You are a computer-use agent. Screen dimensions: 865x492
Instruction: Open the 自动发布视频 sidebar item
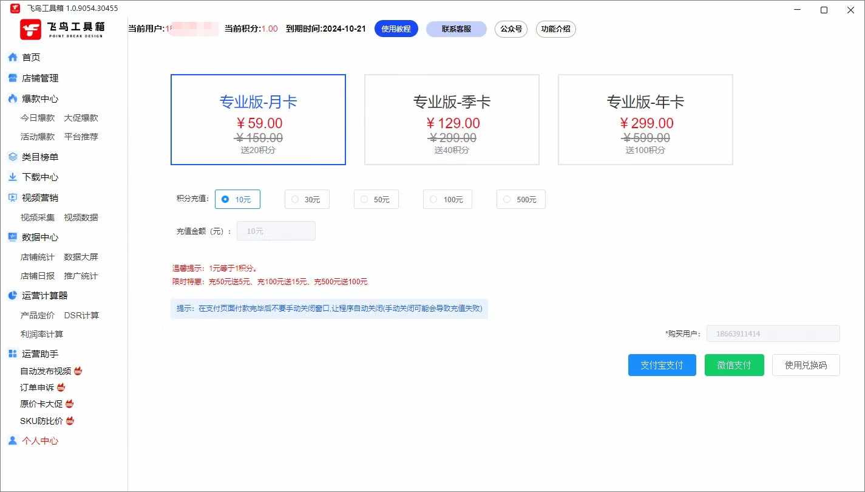46,371
